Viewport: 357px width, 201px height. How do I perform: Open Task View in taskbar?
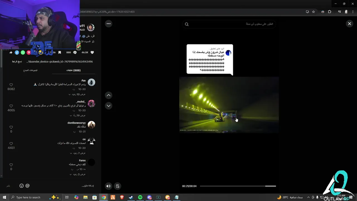click(67, 197)
